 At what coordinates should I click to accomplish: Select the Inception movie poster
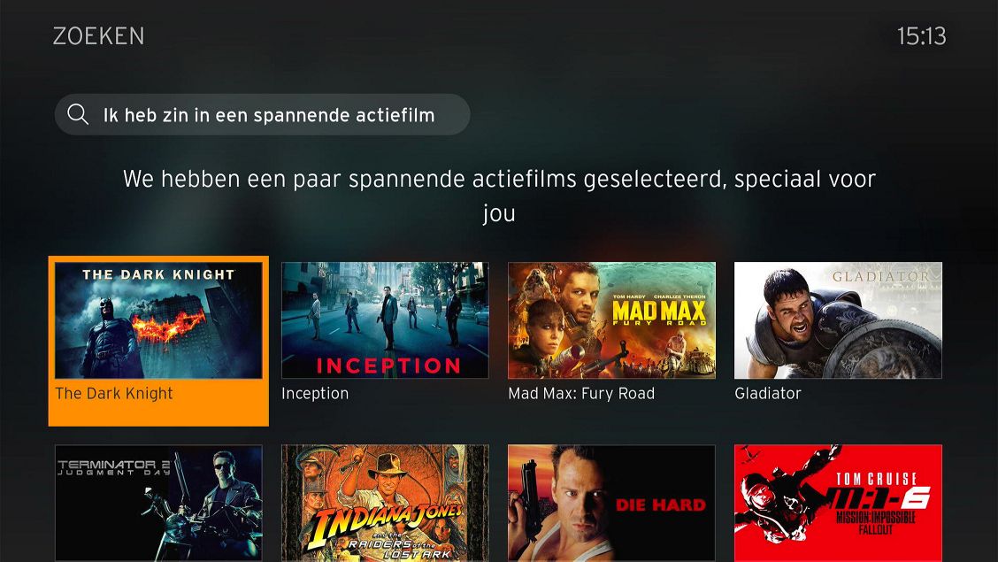[385, 320]
